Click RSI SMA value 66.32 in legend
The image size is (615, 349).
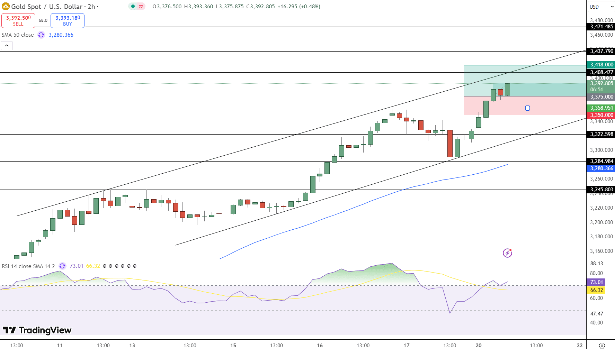tap(93, 266)
